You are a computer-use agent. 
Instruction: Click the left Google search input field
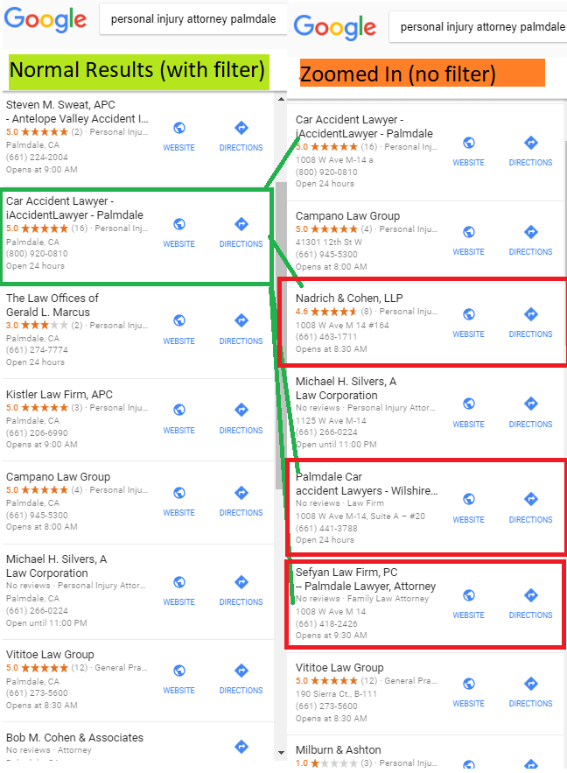coord(193,19)
